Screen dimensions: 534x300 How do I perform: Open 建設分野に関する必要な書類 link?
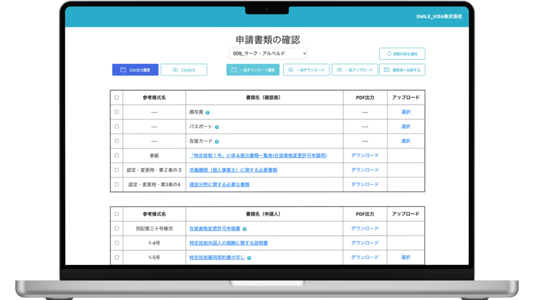tap(219, 184)
